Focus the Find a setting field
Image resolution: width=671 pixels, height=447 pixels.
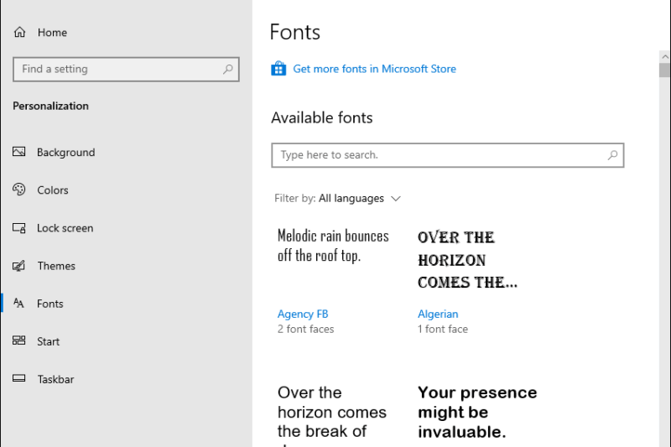(x=126, y=70)
